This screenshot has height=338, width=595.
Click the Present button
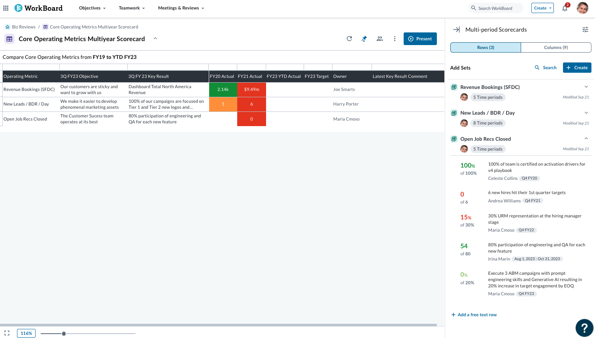(420, 39)
